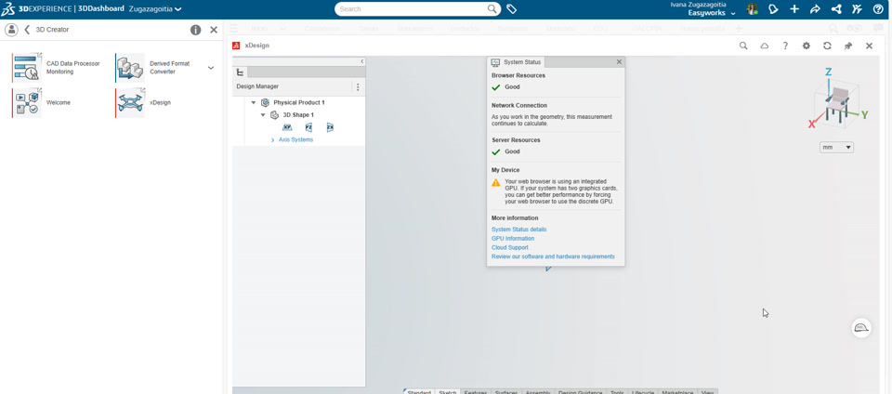Image resolution: width=892 pixels, height=394 pixels.
Task: Collapse the 3D Shape 1 node
Action: click(x=263, y=115)
